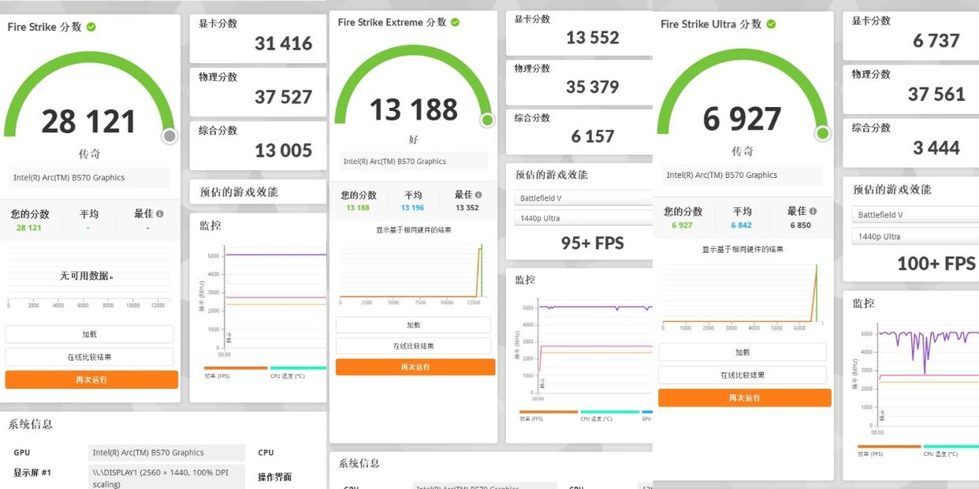Click the 无可用数据。 message in Fire Strike chart
Screen dimensions: 979x489
[x=87, y=276]
